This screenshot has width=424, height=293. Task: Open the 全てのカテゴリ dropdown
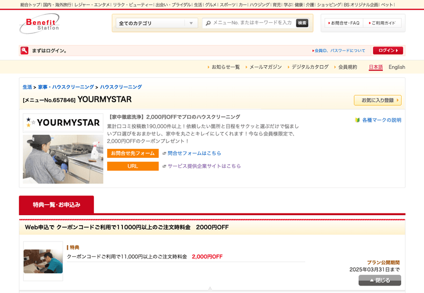tap(157, 23)
